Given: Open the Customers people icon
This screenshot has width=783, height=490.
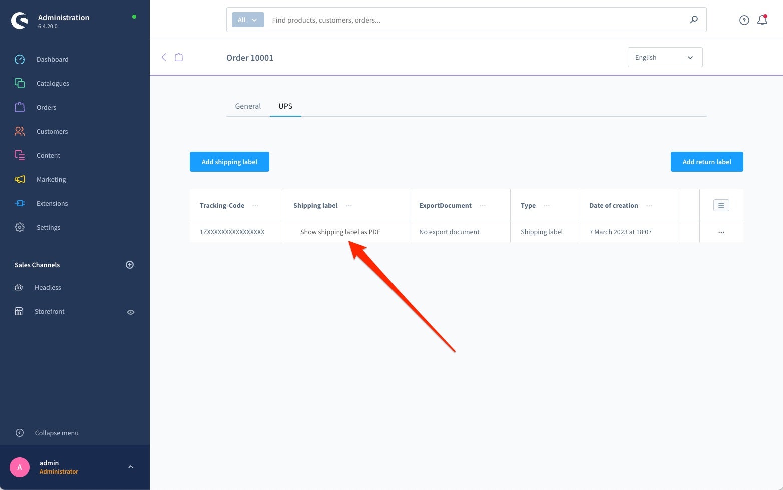Looking at the screenshot, I should (x=20, y=131).
